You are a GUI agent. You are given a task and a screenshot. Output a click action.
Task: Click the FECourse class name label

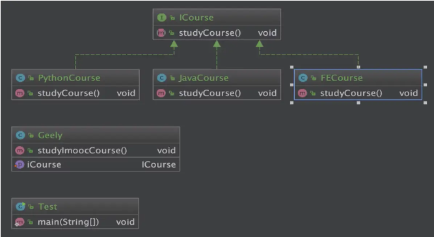tap(342, 78)
